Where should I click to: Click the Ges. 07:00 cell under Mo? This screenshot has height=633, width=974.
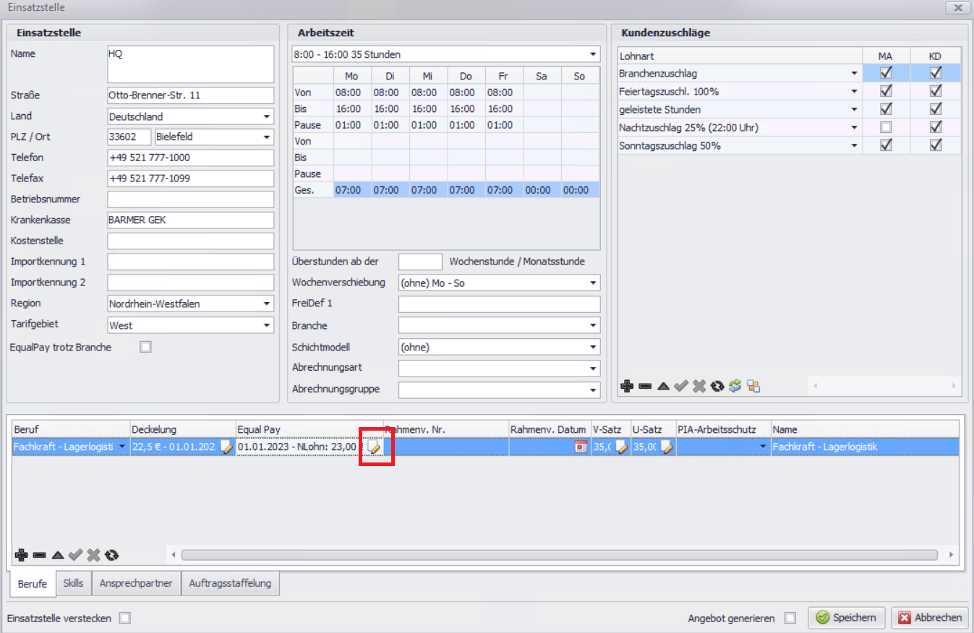[353, 190]
